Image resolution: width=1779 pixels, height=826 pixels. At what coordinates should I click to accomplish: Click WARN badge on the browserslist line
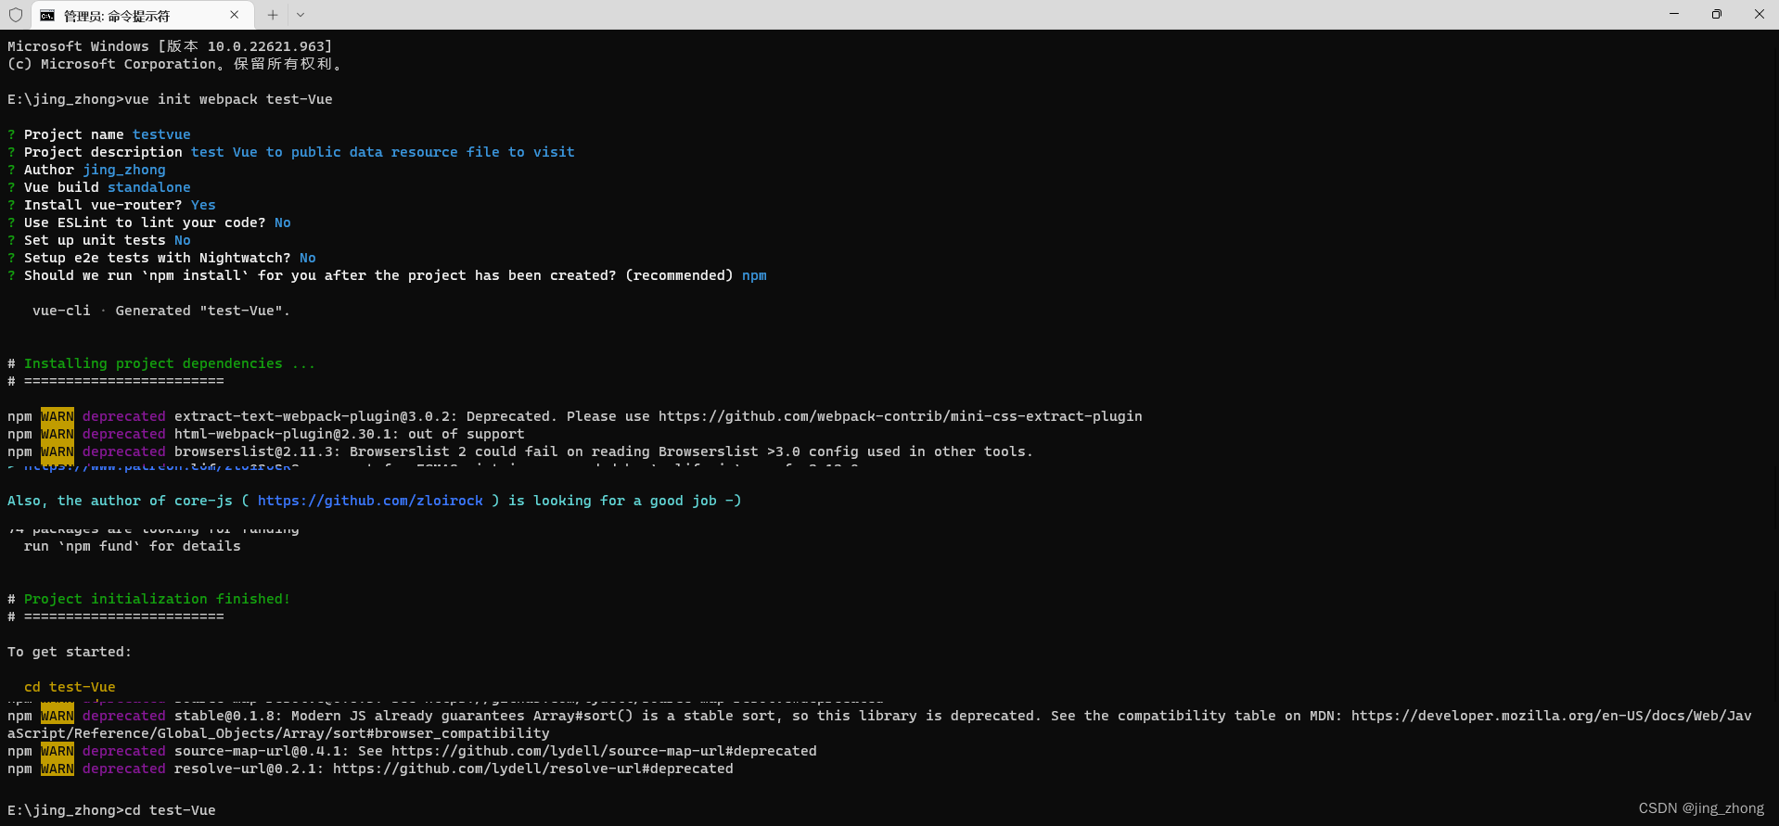coord(58,451)
